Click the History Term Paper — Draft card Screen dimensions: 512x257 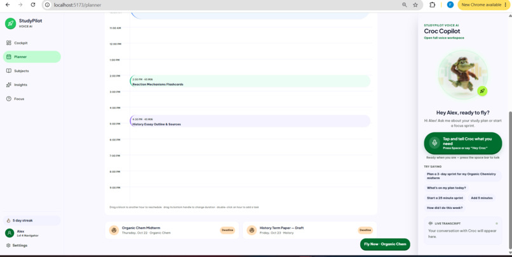coord(309,230)
